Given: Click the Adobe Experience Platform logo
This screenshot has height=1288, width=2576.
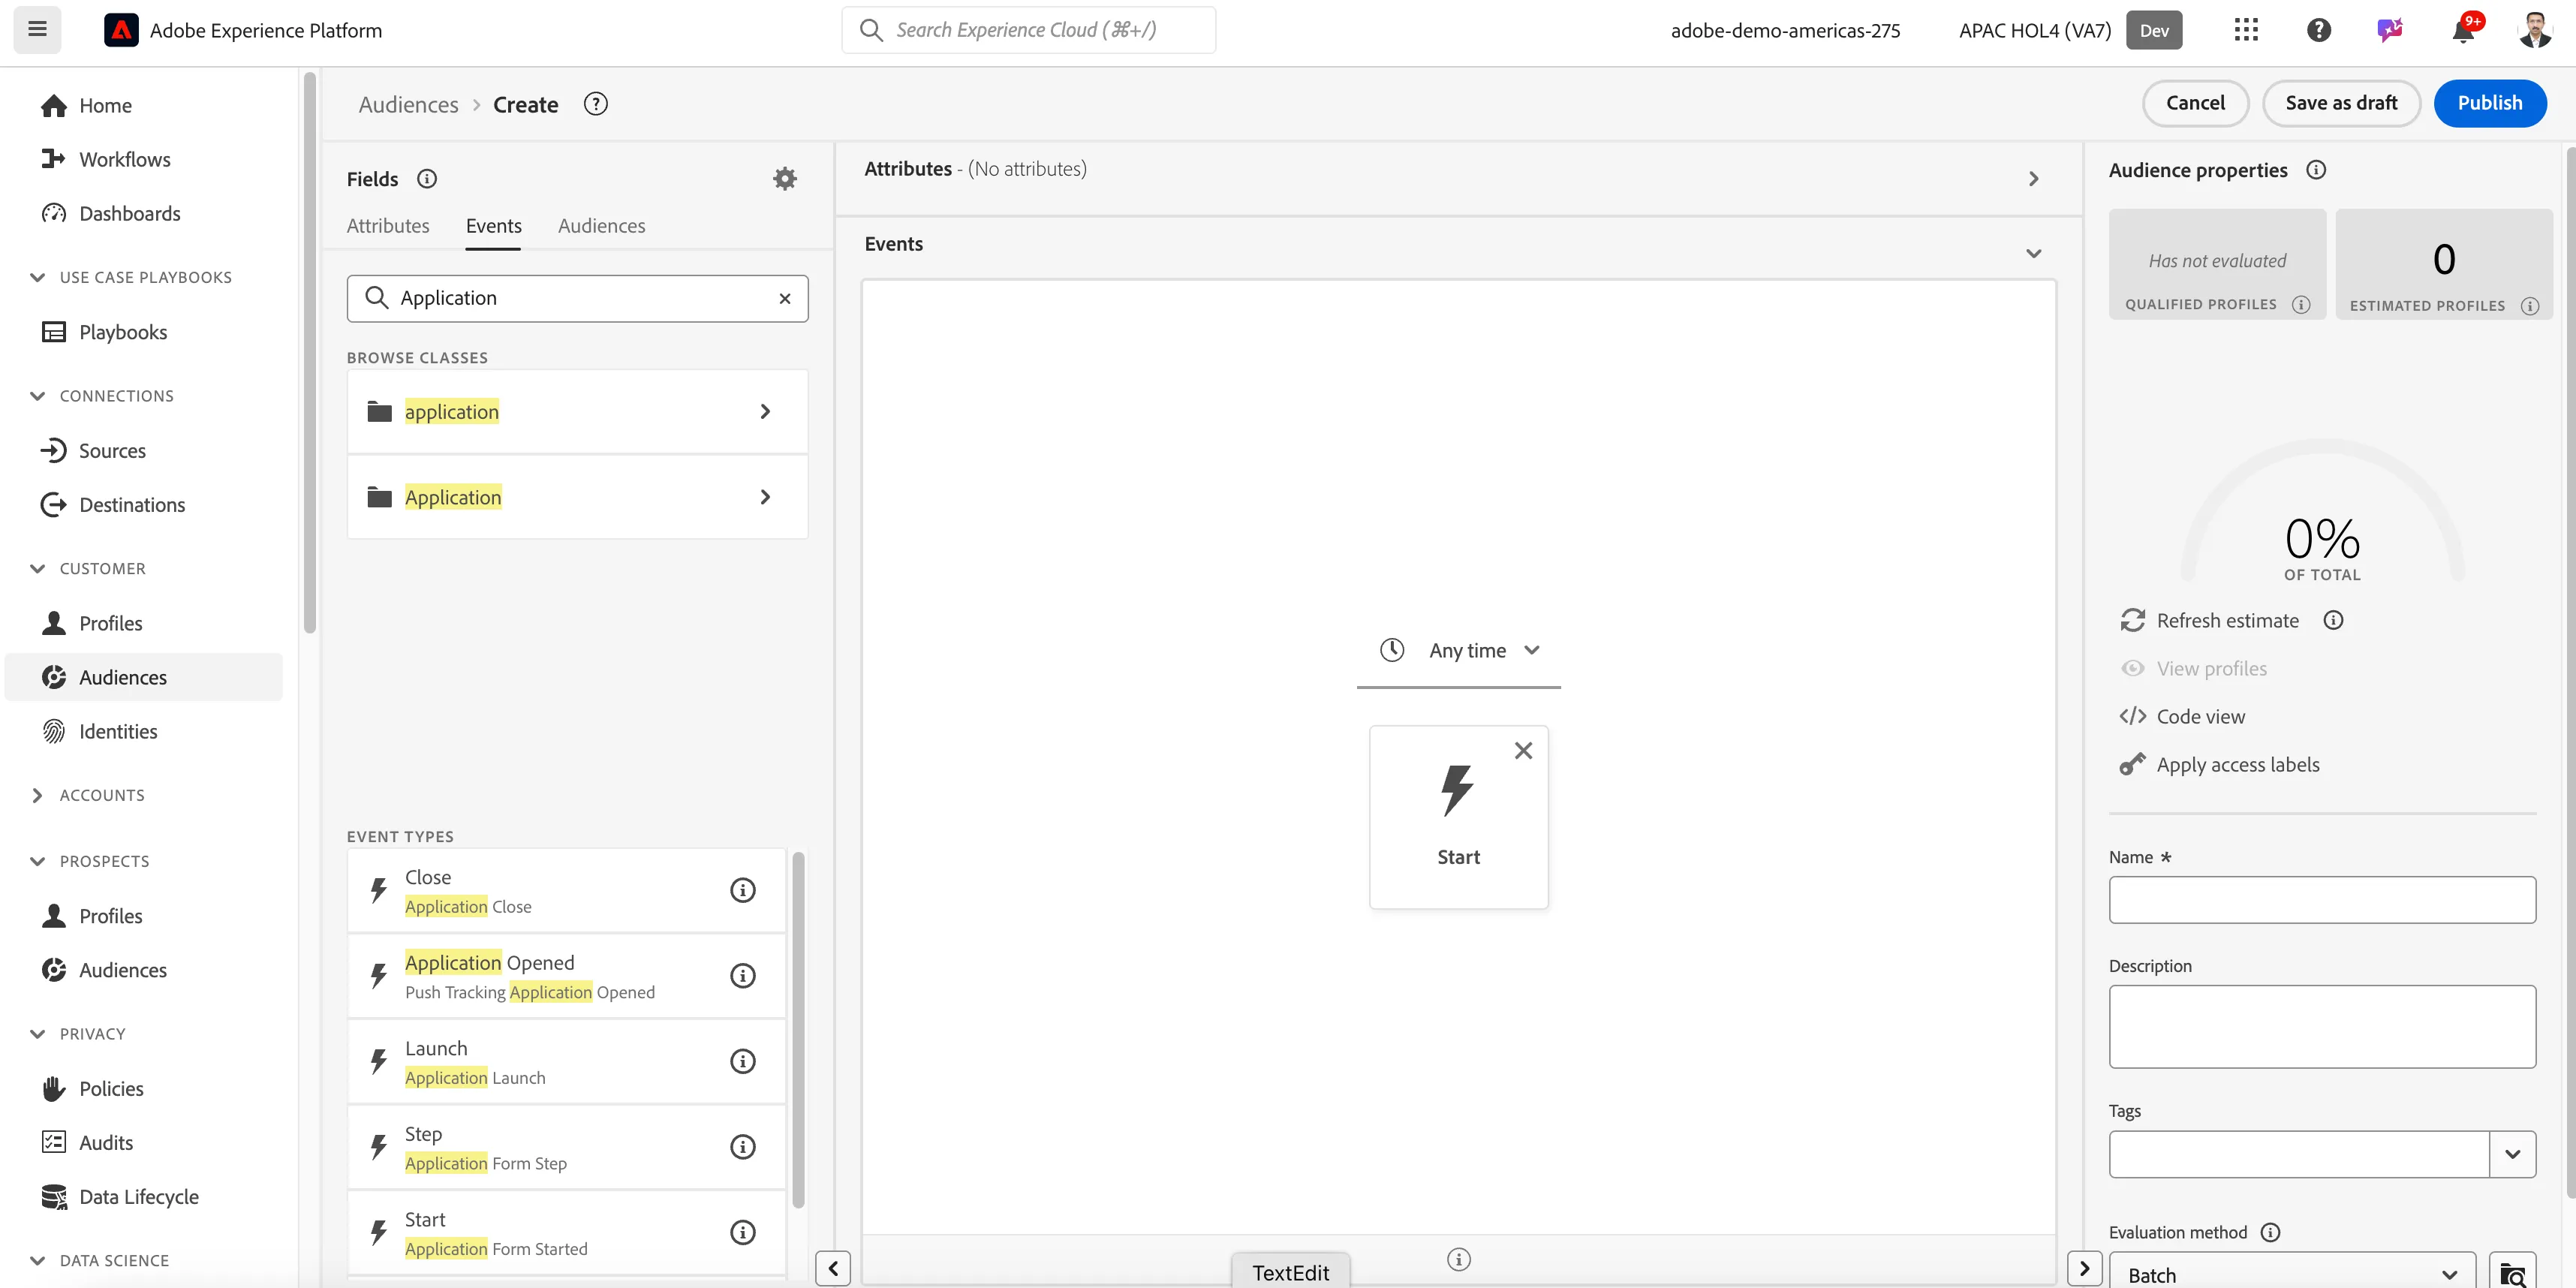Looking at the screenshot, I should (x=121, y=30).
